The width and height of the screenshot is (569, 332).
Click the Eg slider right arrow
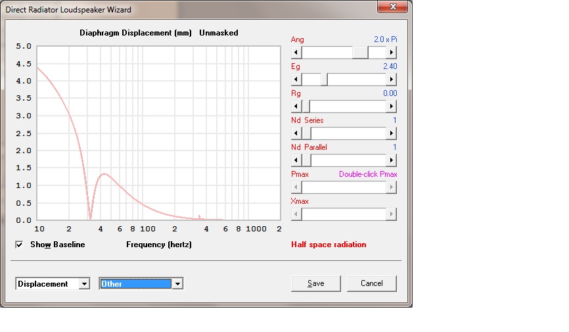(391, 79)
